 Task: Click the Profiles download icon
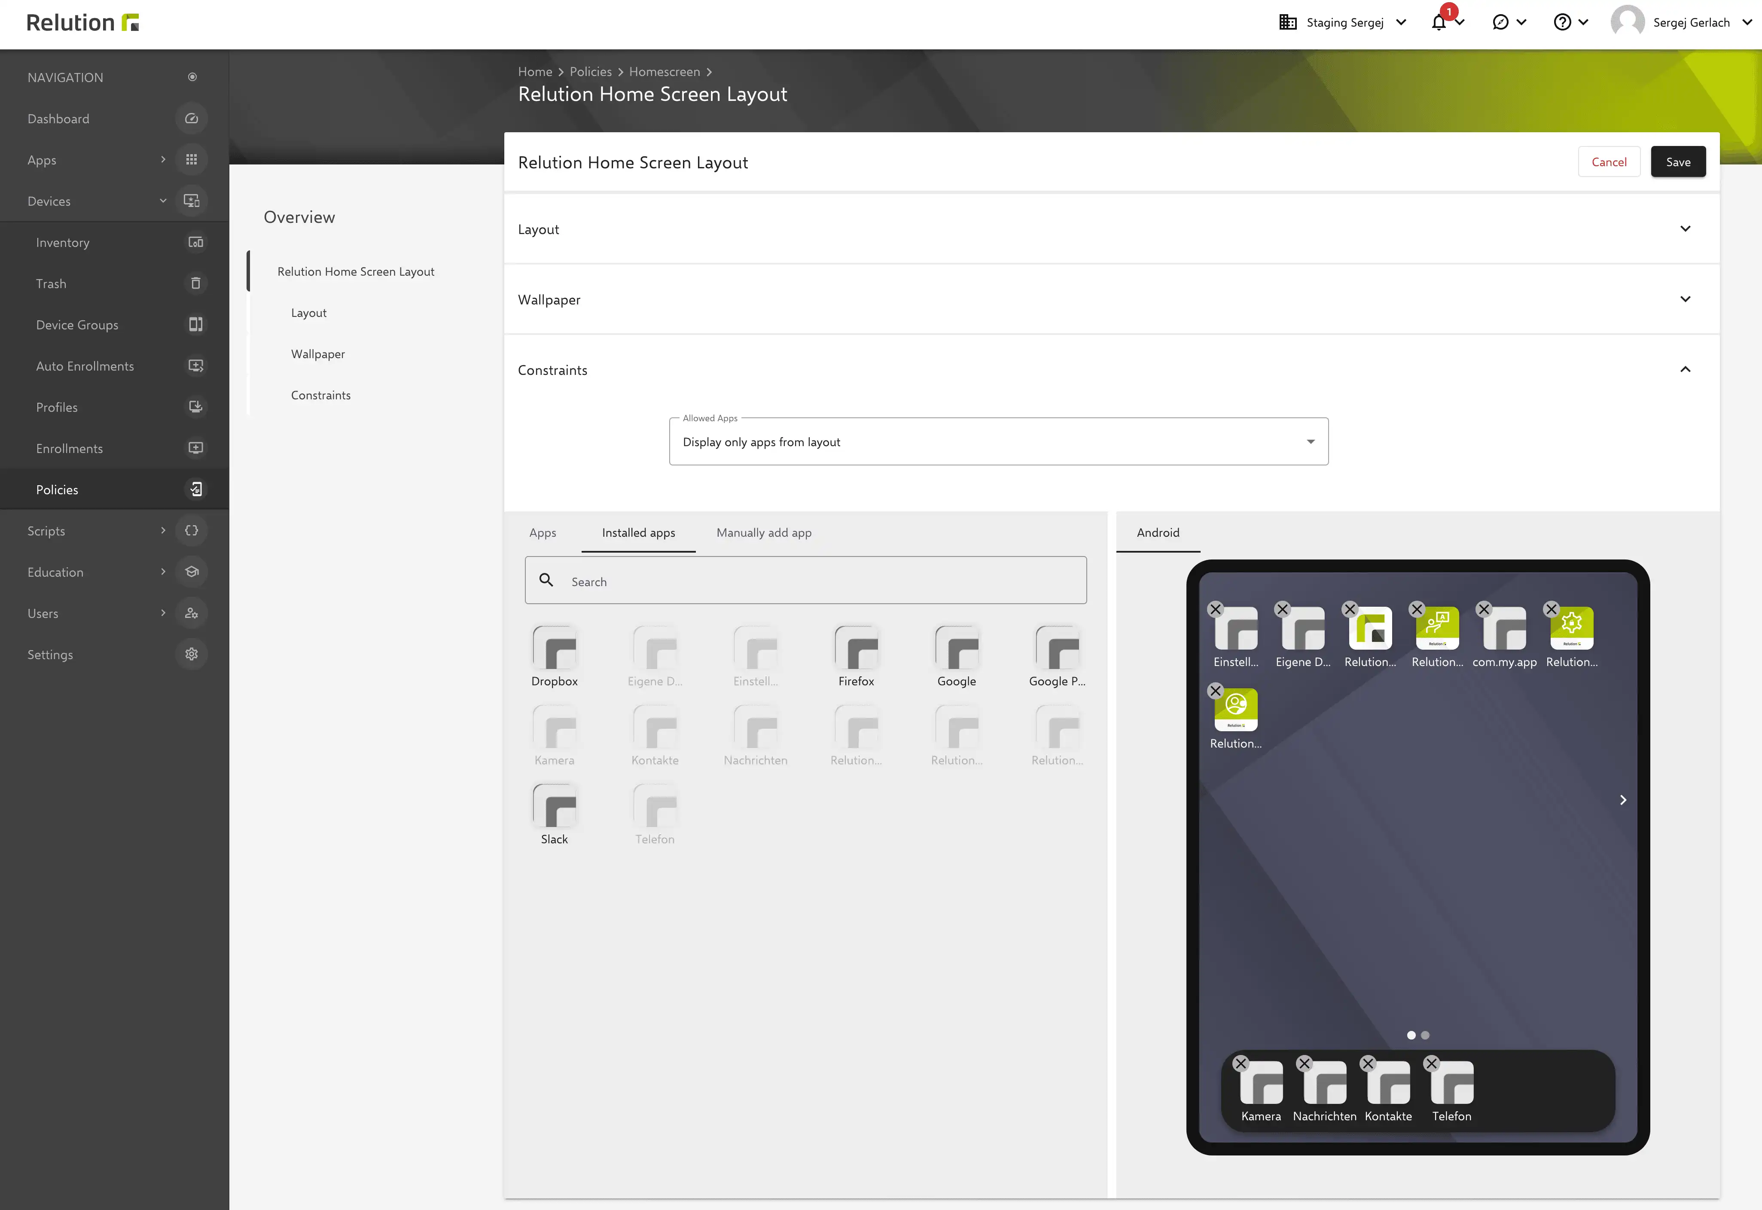click(x=195, y=407)
